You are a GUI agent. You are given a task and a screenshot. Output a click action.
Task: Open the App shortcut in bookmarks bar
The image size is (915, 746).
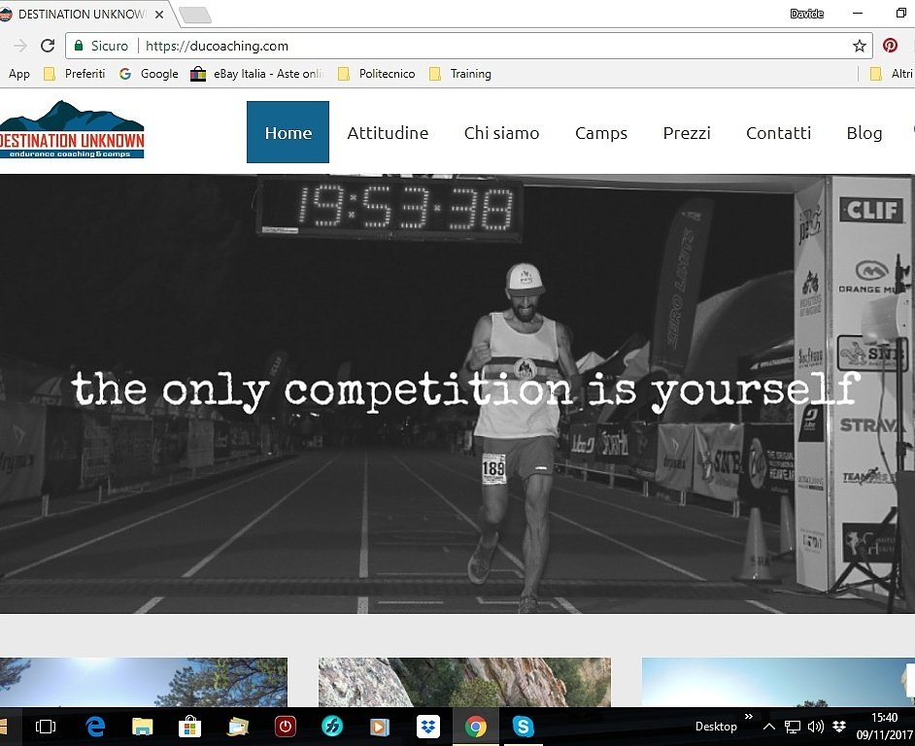(18, 74)
